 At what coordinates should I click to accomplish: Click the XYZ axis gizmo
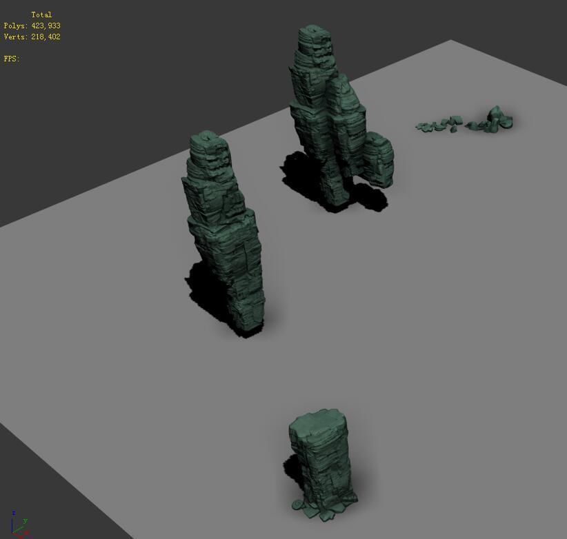pyautogui.click(x=19, y=524)
